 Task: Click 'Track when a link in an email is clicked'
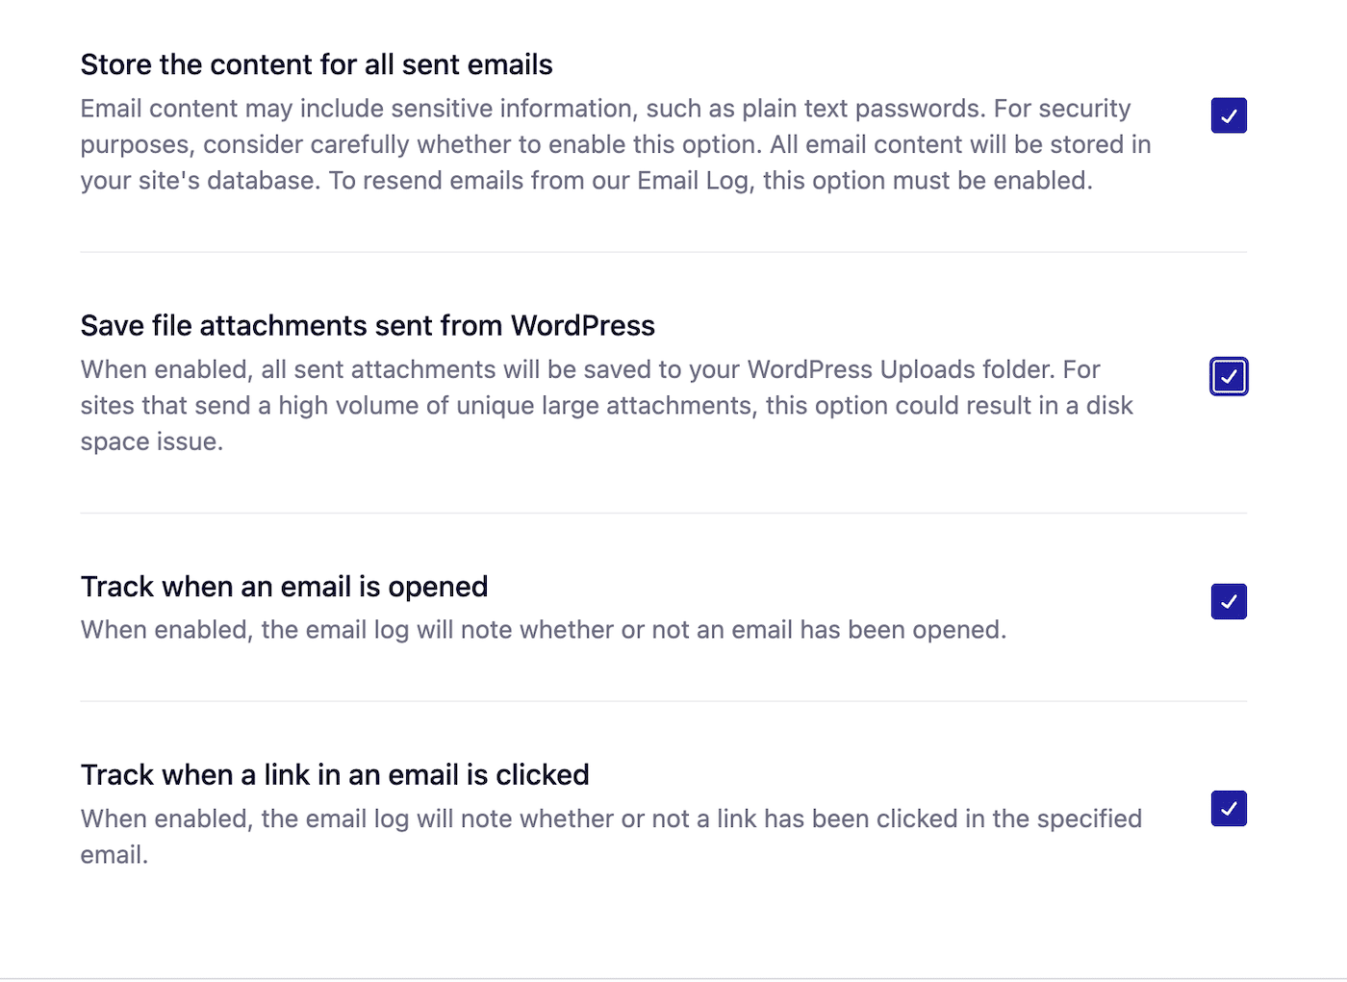click(335, 774)
